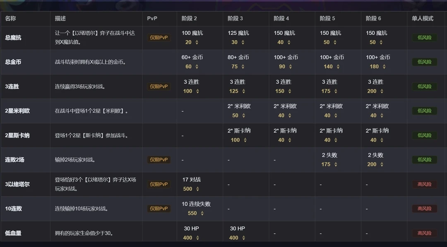
Task: Click the 阶段 4 column header
Action: pos(281,19)
